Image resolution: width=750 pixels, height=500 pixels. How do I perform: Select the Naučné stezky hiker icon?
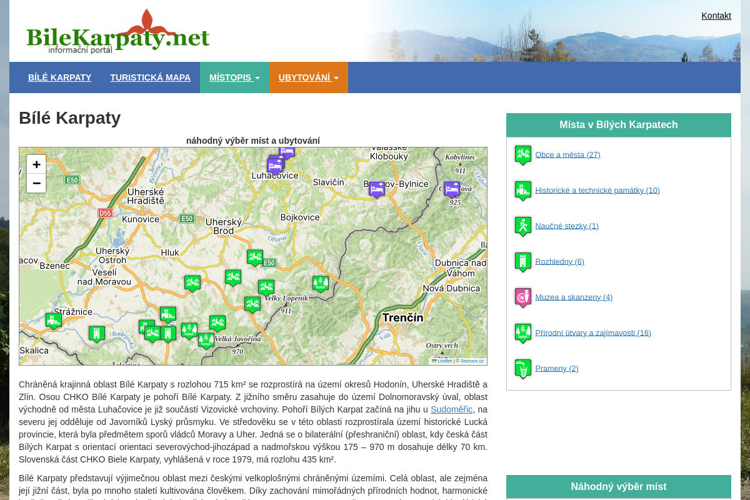(x=522, y=226)
